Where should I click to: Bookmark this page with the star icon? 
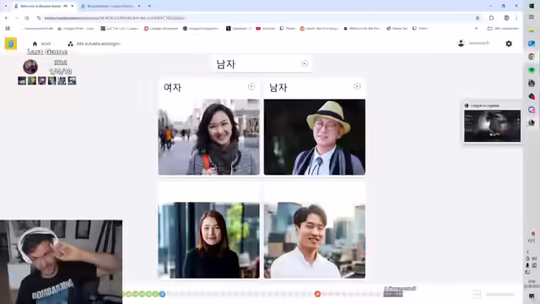478,18
